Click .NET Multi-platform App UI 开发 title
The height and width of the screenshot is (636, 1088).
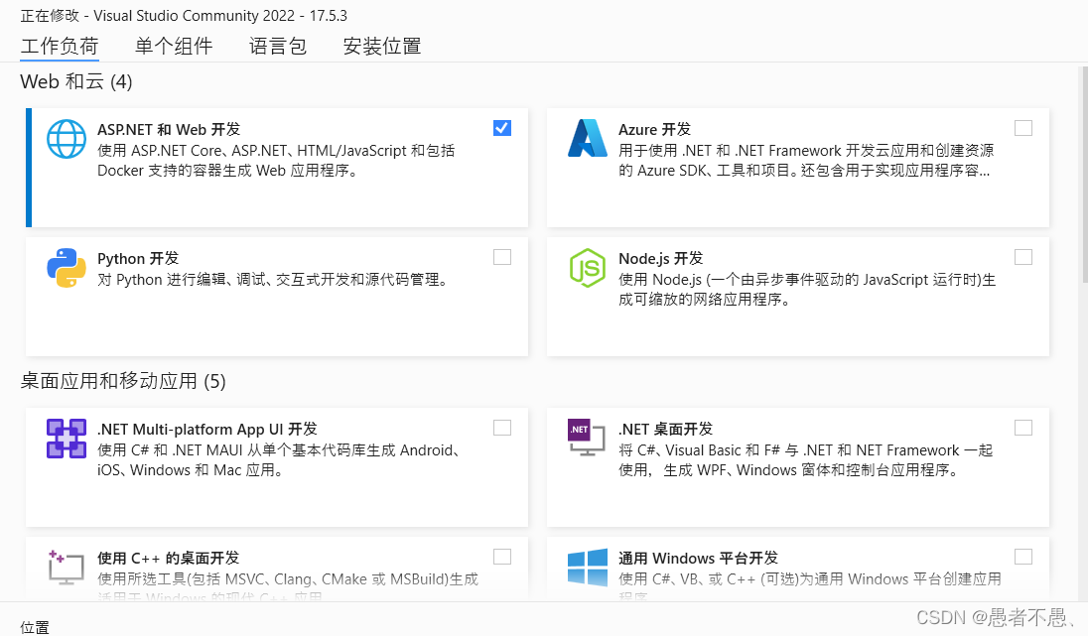click(x=206, y=430)
